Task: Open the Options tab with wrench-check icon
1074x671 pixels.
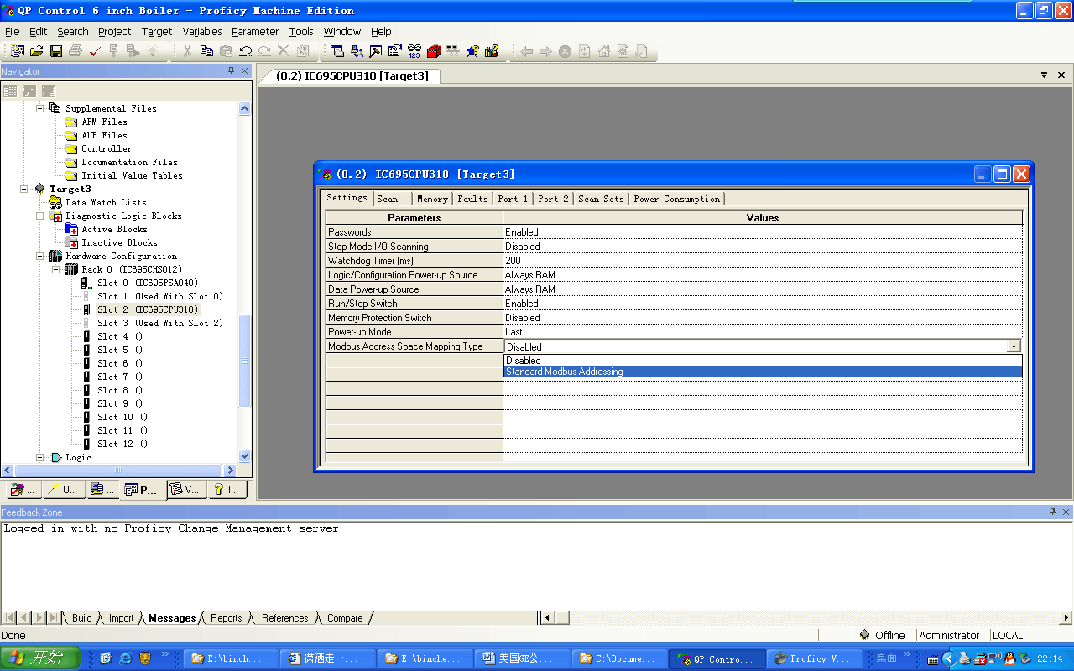Action: click(23, 490)
